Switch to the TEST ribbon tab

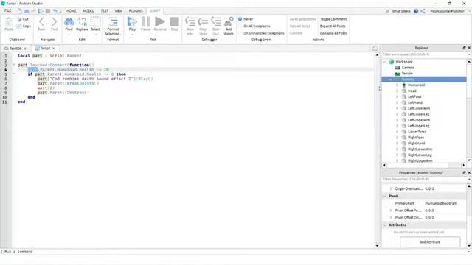pos(104,11)
